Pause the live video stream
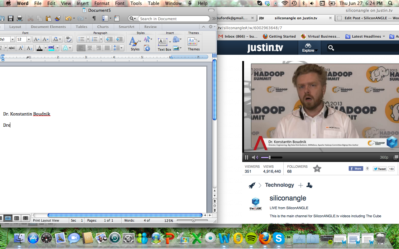The width and height of the screenshot is (399, 249). [x=246, y=157]
